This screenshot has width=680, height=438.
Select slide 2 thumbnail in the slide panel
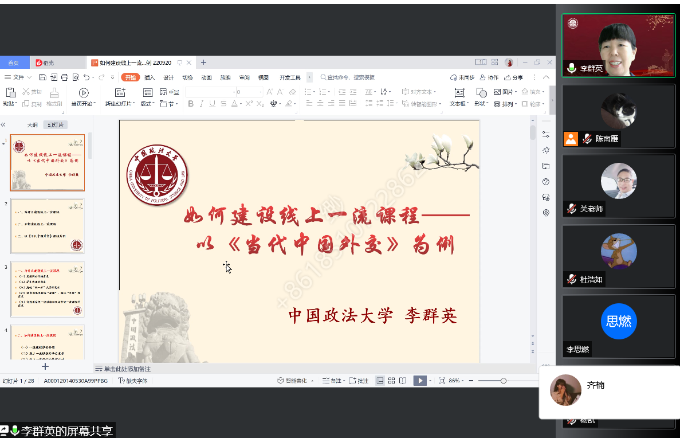[48, 226]
